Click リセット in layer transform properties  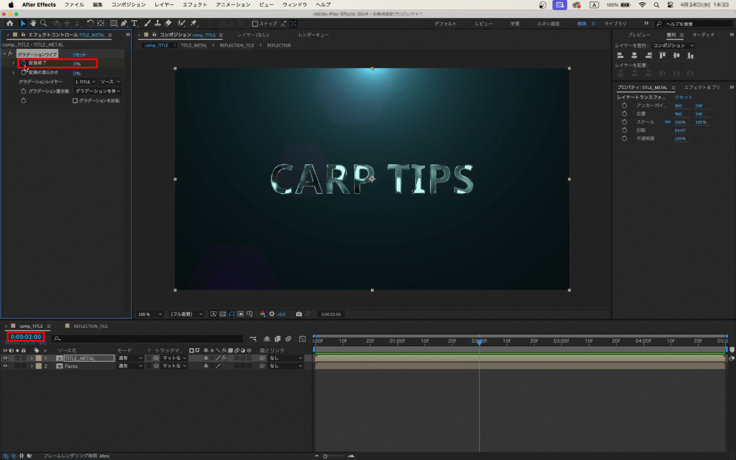point(684,97)
